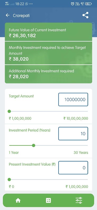Tap the Crorepati page title
Image resolution: width=97 pixels, height=210 pixels.
pyautogui.click(x=21, y=15)
